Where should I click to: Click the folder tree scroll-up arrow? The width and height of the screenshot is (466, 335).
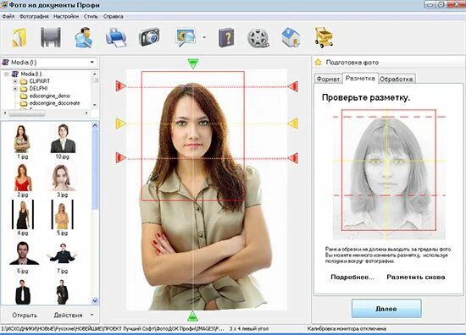pyautogui.click(x=95, y=74)
